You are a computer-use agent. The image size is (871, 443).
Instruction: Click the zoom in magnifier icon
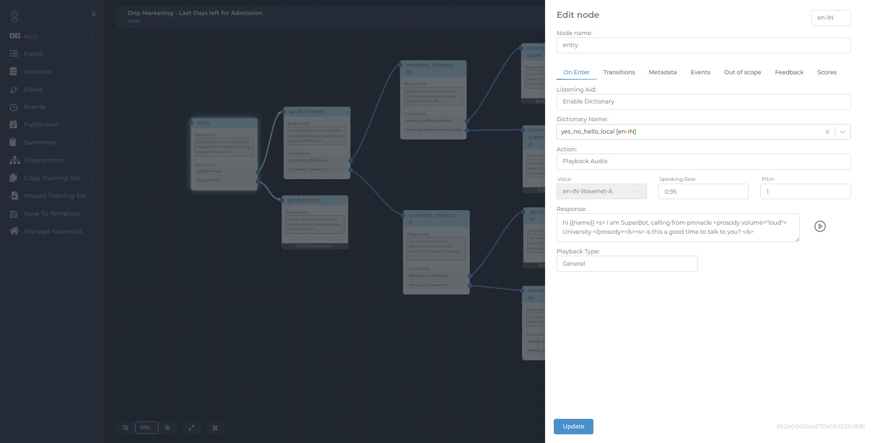[x=168, y=428]
